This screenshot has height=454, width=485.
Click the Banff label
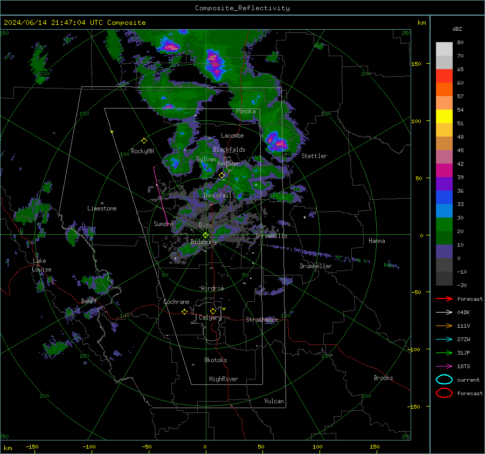tap(89, 301)
